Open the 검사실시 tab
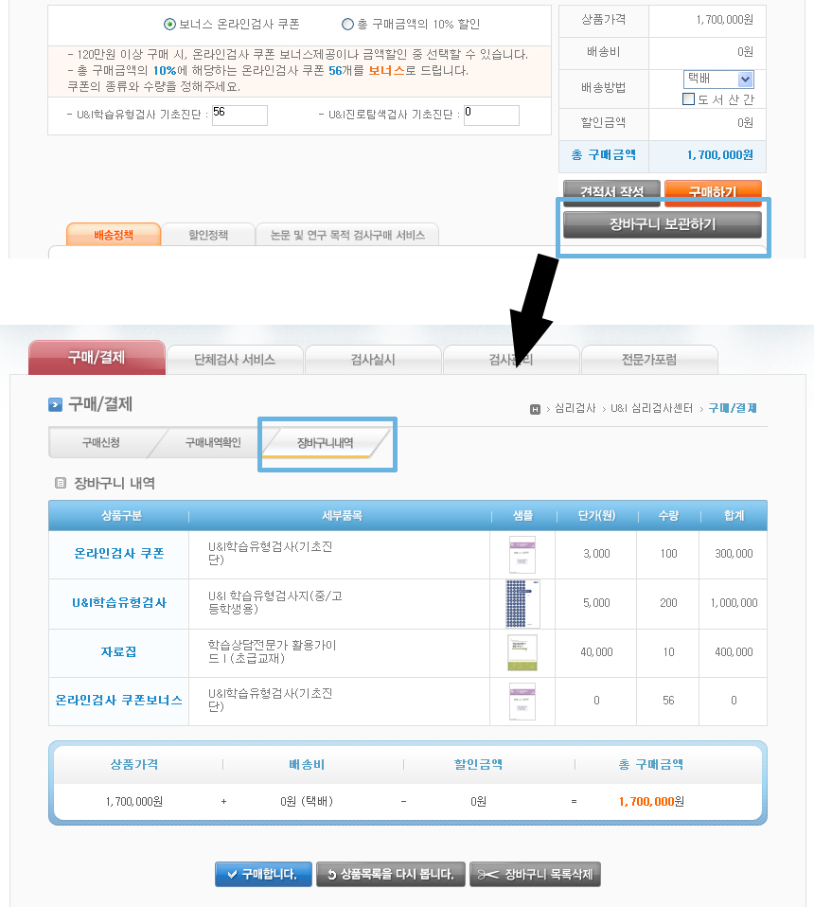 click(x=373, y=358)
